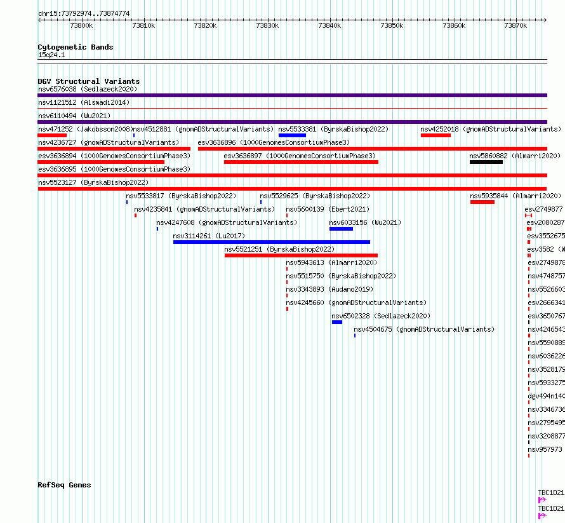The width and height of the screenshot is (565, 523).
Task: Click nsv5935844 (Almarri2020) label
Action: pyautogui.click(x=515, y=196)
